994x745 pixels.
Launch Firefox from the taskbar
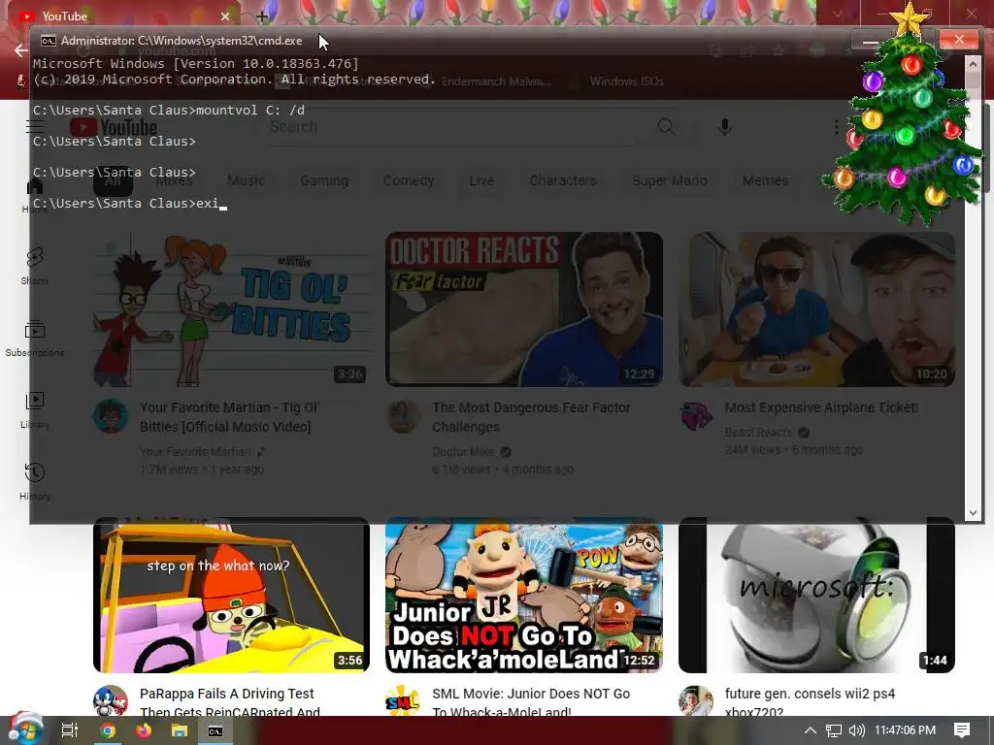(144, 730)
